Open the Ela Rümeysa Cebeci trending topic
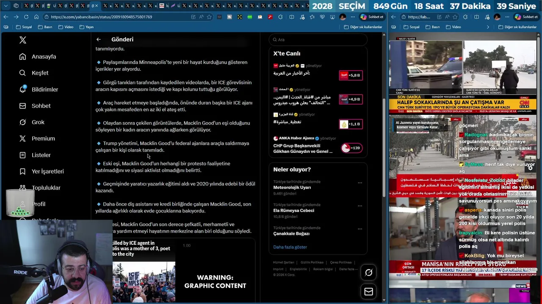 click(x=293, y=210)
